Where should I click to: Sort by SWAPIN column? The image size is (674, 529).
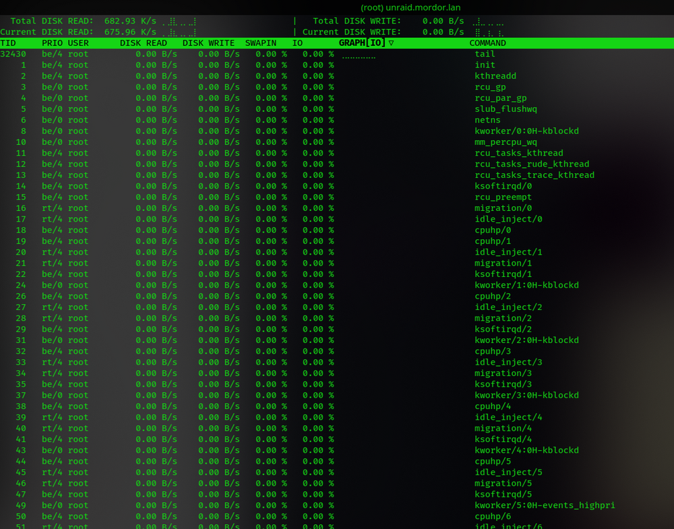260,43
